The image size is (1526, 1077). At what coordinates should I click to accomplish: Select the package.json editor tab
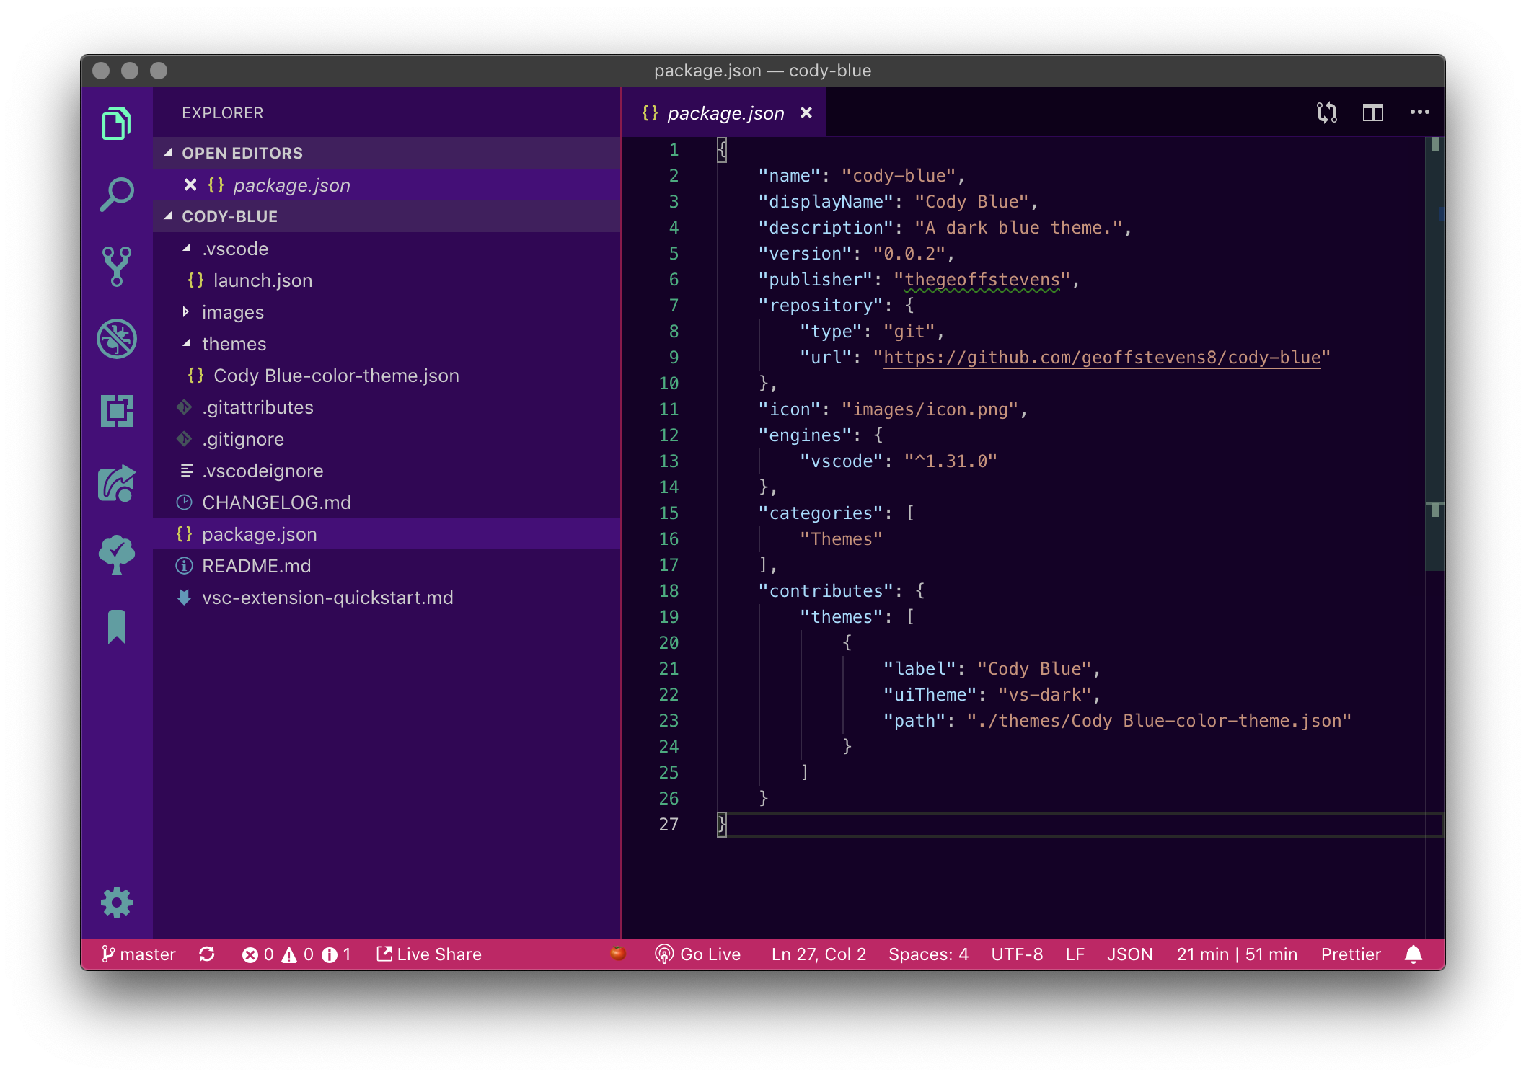(x=723, y=112)
